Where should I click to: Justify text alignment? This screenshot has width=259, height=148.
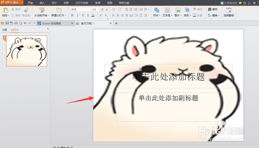coord(127,15)
